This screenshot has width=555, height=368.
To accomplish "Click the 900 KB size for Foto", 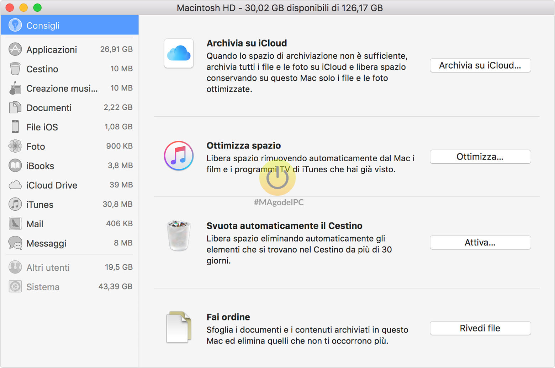I will click(119, 146).
